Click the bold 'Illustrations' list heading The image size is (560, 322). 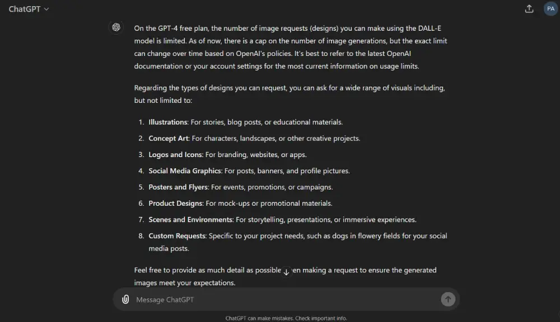(168, 122)
